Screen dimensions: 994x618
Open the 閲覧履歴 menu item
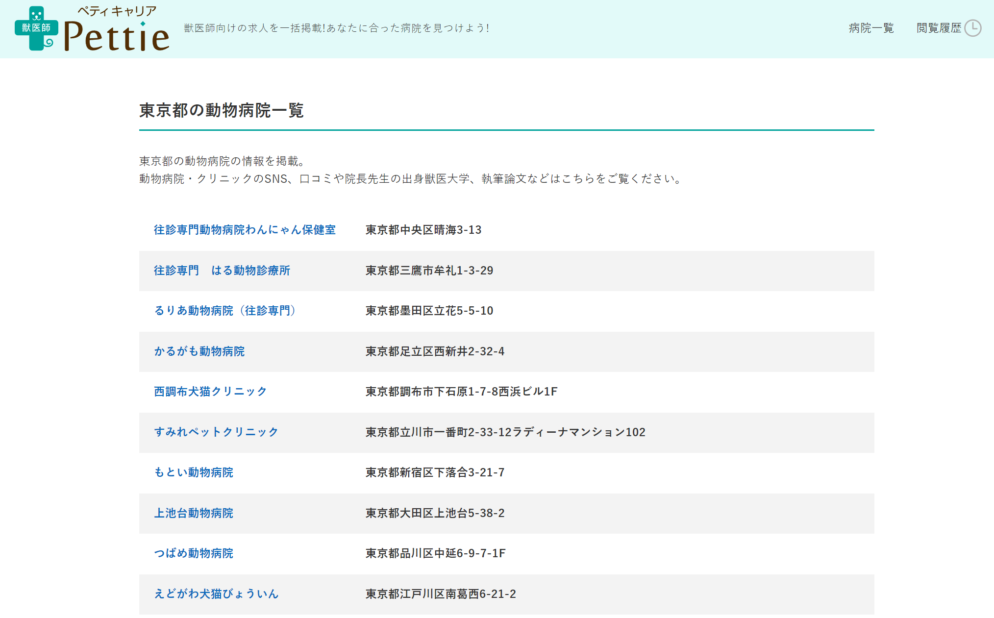(x=939, y=28)
